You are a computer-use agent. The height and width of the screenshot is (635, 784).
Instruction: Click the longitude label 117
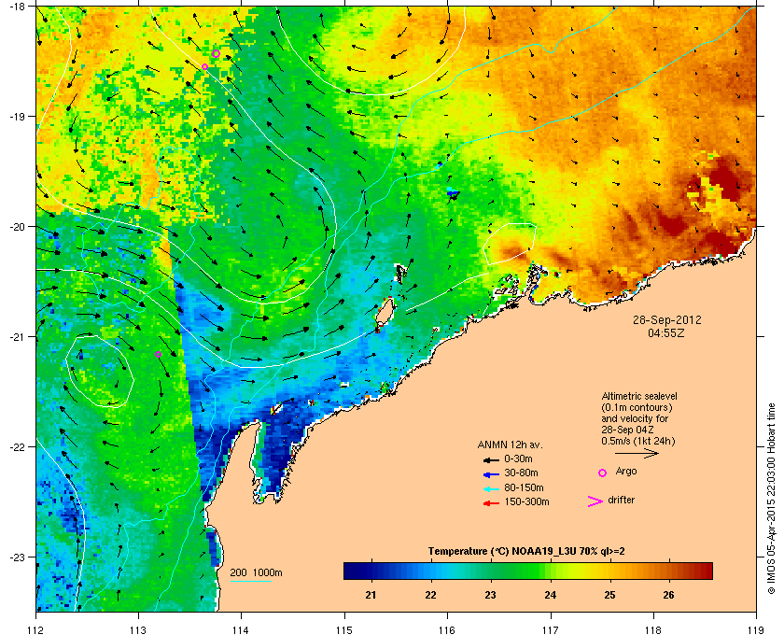(x=550, y=629)
